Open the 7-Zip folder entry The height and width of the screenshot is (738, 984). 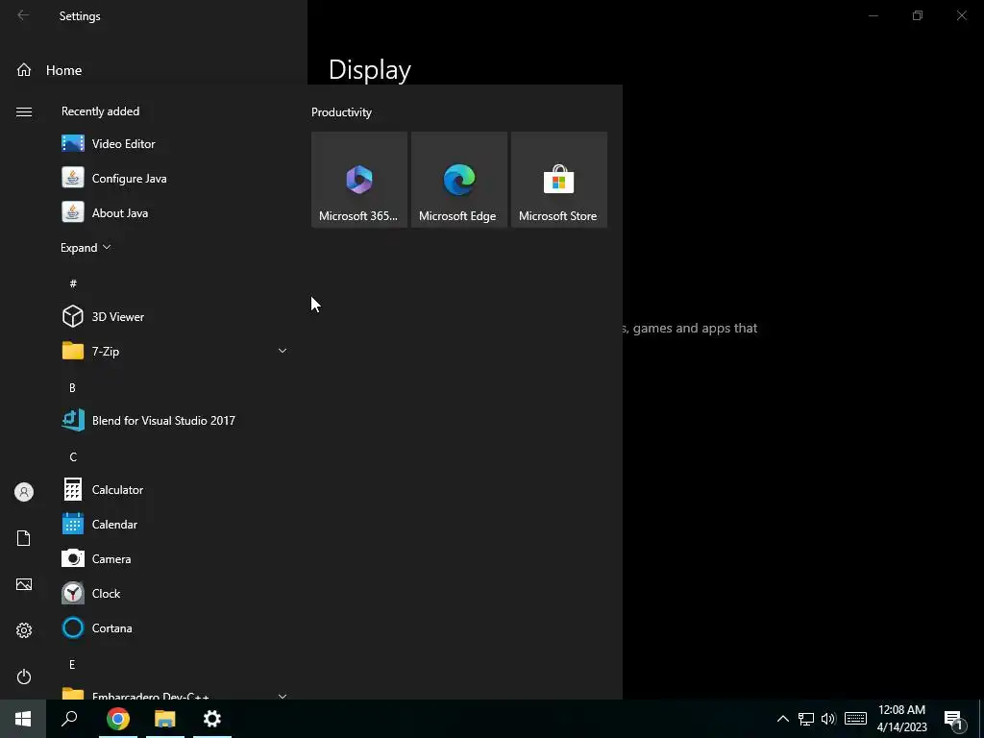[174, 352]
